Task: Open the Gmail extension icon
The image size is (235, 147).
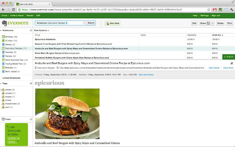Action: [215, 10]
